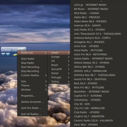Open the Theme submenu

(32, 85)
